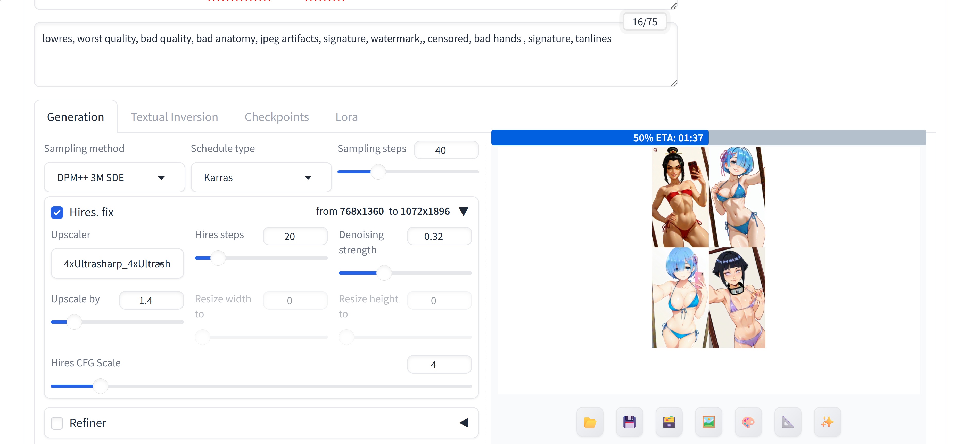Click the magnifier icon on the preview image
This screenshot has width=957, height=444.
coord(655,150)
